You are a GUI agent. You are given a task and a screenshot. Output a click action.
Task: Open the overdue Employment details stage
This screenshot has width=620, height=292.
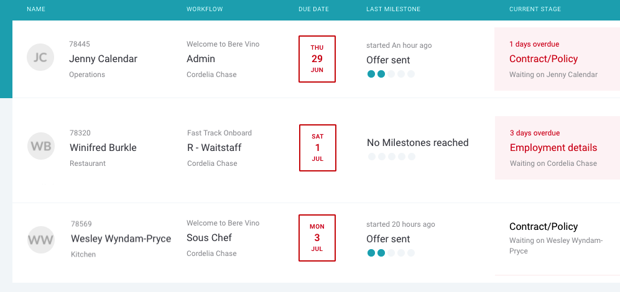[x=553, y=148]
